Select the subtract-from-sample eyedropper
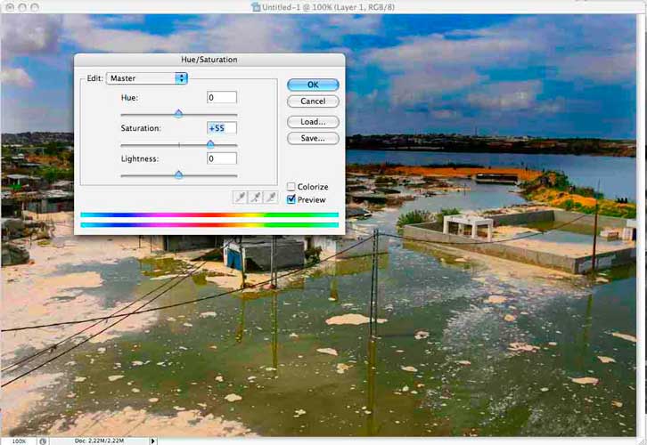Screen dimensions: 647x445 point(271,197)
